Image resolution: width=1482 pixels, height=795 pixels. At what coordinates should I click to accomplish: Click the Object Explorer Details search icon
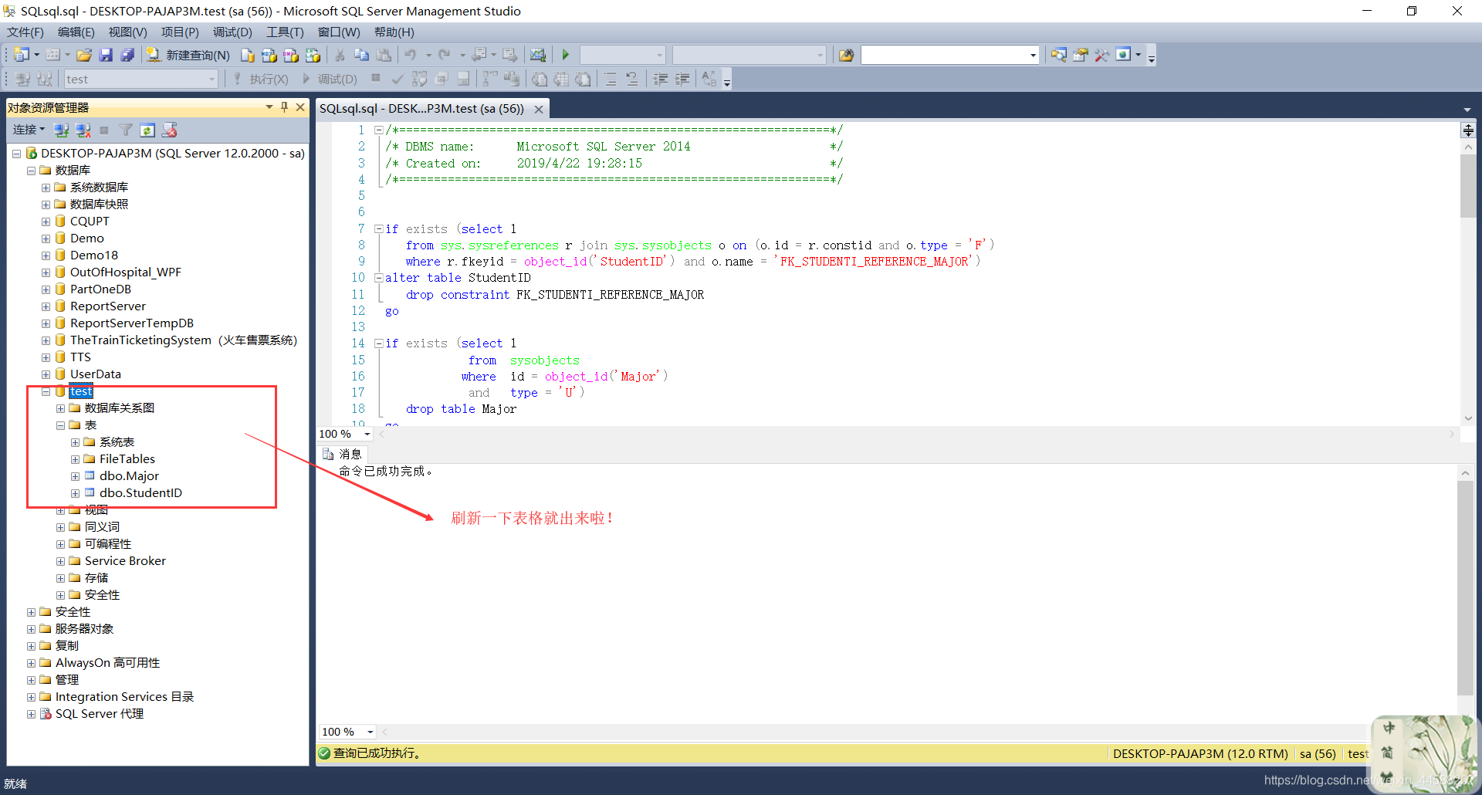[x=1059, y=55]
